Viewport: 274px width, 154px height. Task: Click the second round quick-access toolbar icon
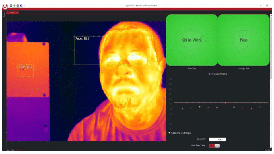pyautogui.click(x=14, y=6)
